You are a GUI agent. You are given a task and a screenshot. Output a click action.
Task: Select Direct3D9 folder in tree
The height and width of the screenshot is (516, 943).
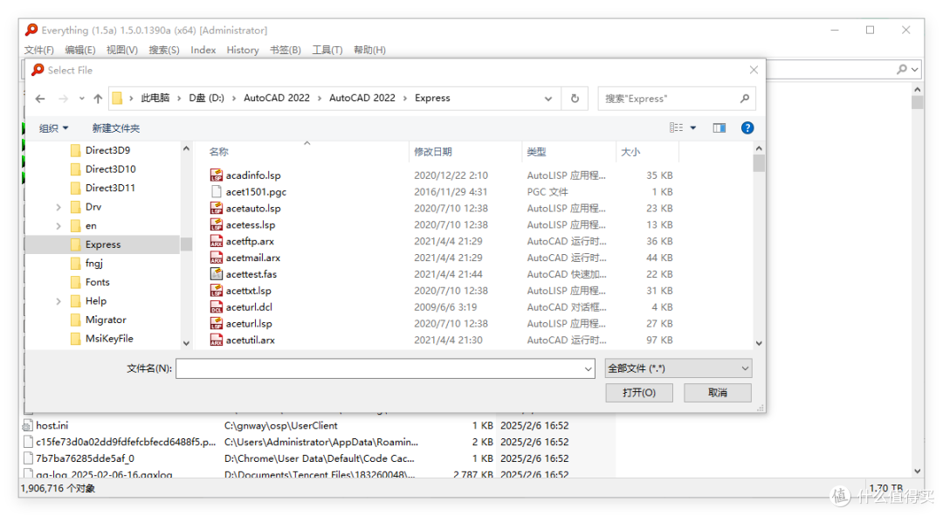(107, 150)
